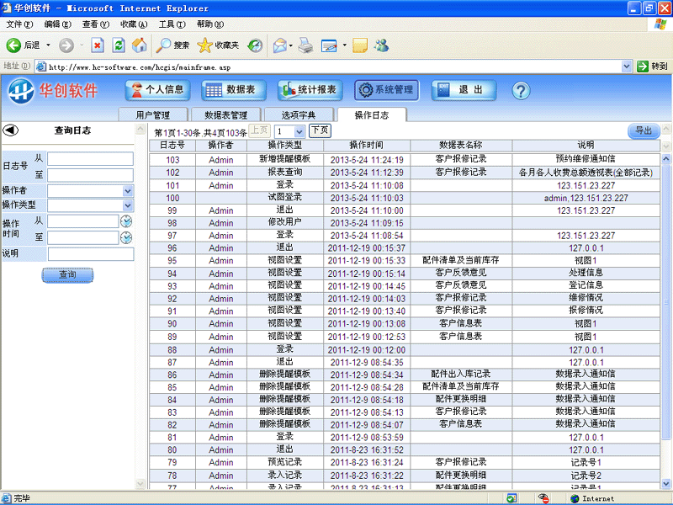Click the 导出 export button
The height and width of the screenshot is (505, 673).
pos(644,130)
